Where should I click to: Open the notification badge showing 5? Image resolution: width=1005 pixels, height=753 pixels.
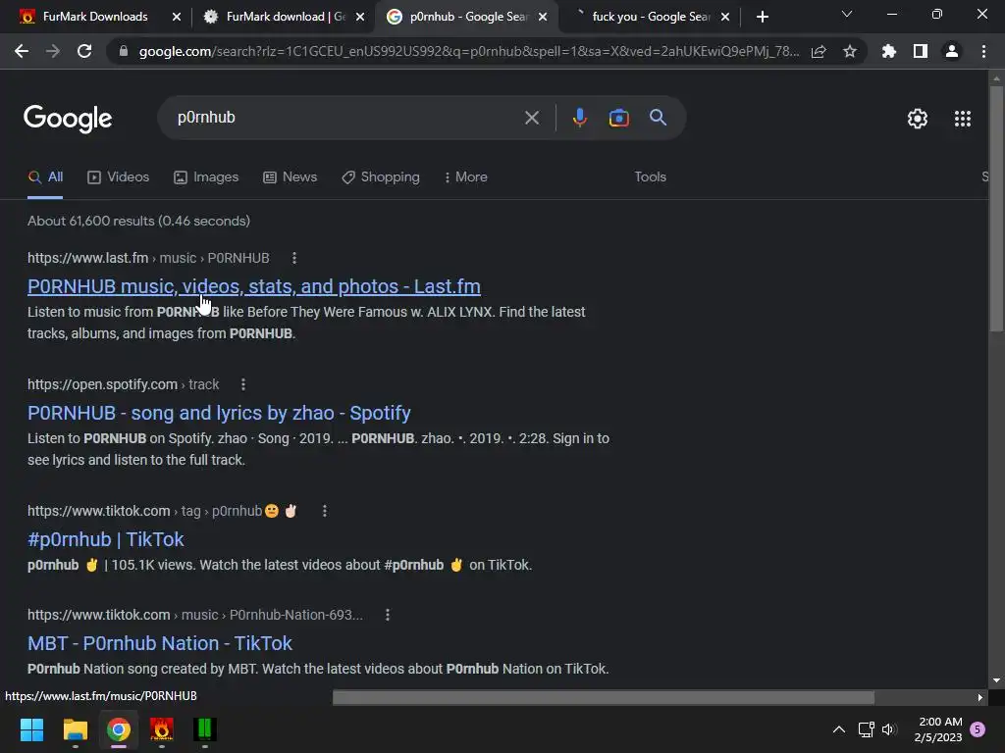[x=978, y=729]
